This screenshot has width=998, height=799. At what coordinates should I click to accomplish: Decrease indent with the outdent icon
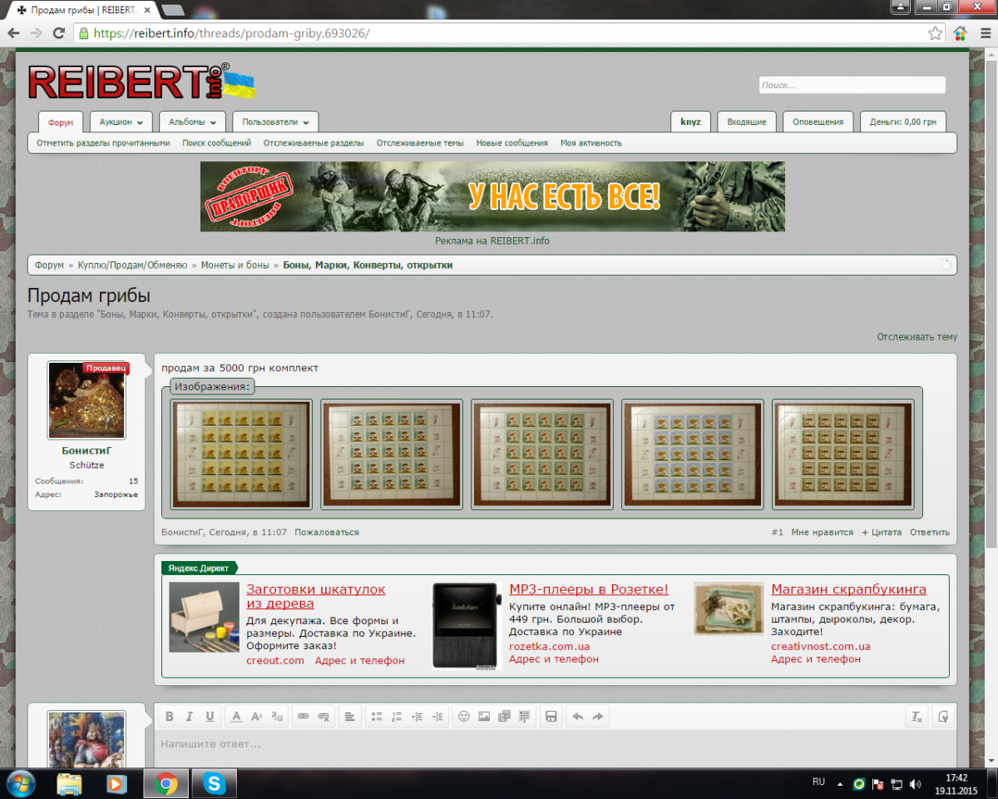point(417,717)
